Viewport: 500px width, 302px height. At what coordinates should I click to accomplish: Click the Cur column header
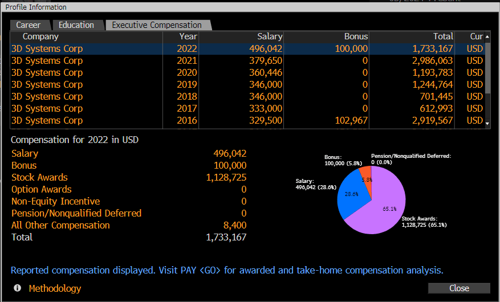coord(470,37)
